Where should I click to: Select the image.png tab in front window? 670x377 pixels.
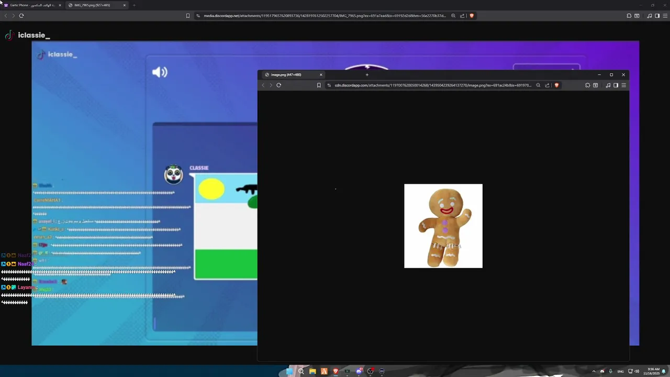293,74
